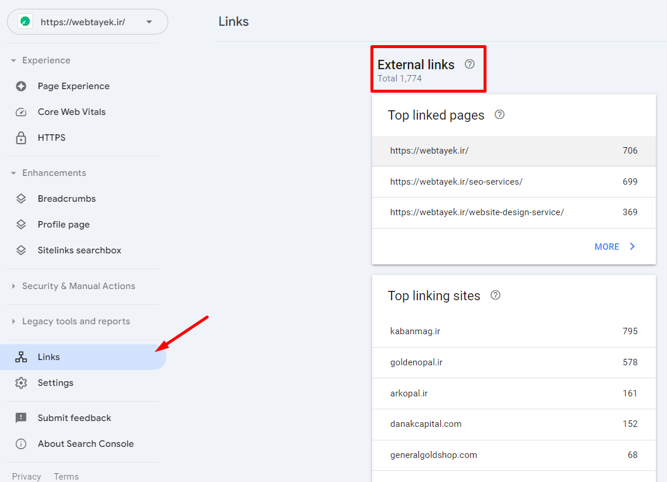Click the green webtayek site favicon

click(x=25, y=21)
